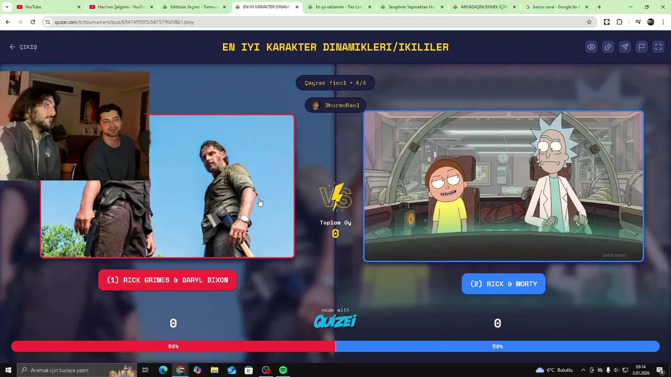The height and width of the screenshot is (377, 671).
Task: Share the quiz with paper plane icon
Action: tap(625, 47)
